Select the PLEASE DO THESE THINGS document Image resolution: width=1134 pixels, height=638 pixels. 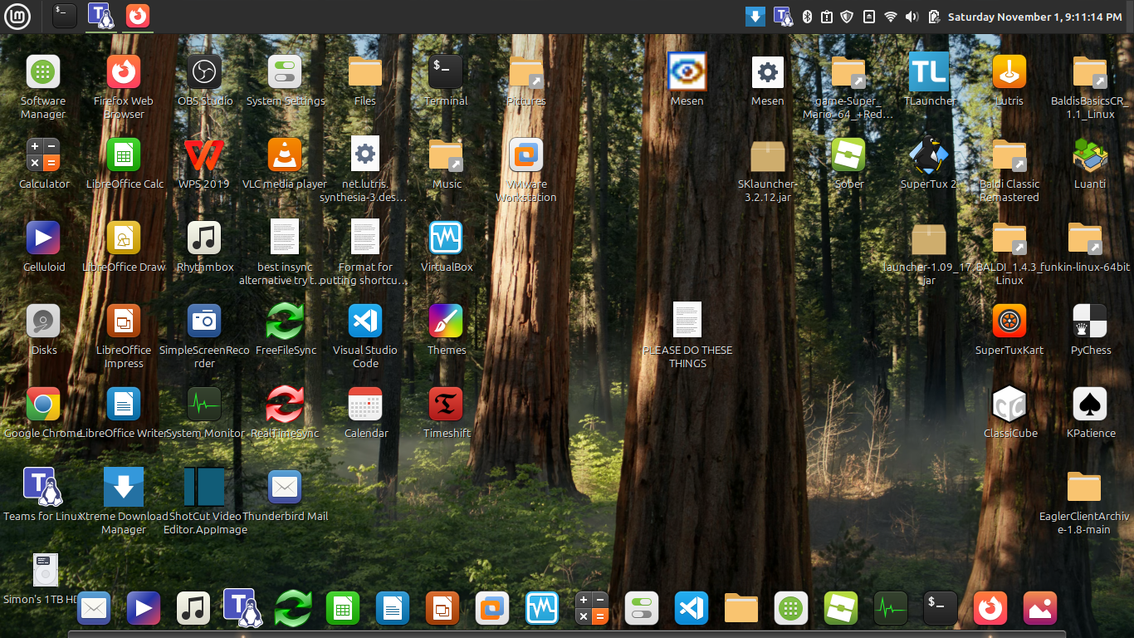687,321
